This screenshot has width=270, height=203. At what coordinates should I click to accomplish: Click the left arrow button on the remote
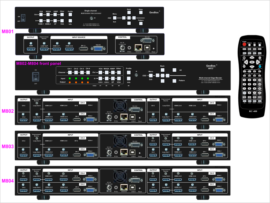pos(246,62)
